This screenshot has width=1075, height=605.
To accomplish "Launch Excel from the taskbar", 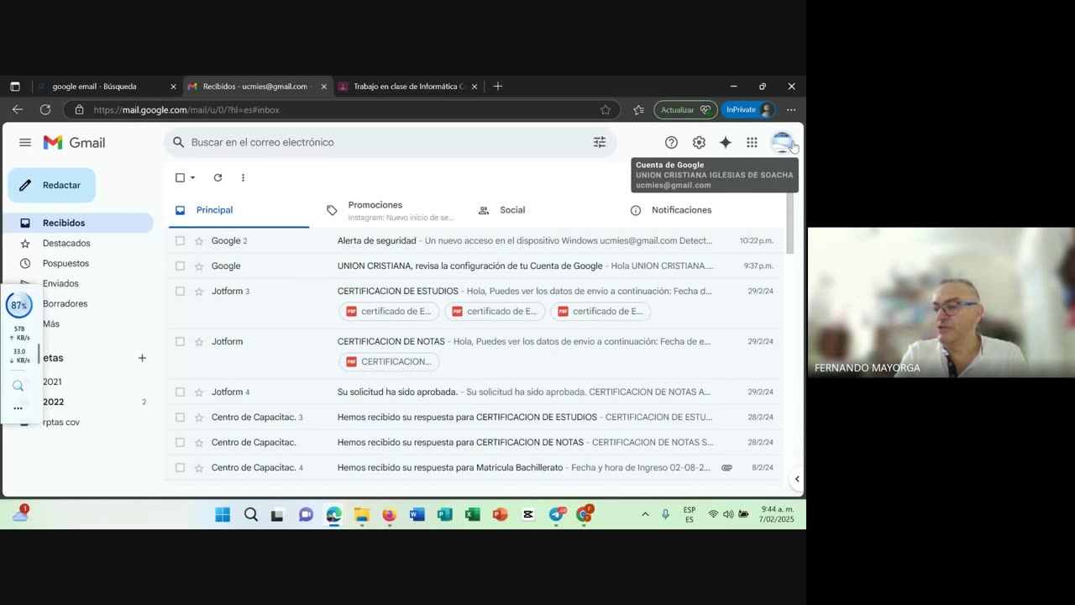I will tap(473, 514).
